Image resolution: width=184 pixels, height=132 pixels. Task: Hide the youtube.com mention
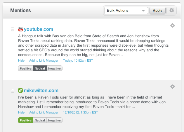[21, 60]
